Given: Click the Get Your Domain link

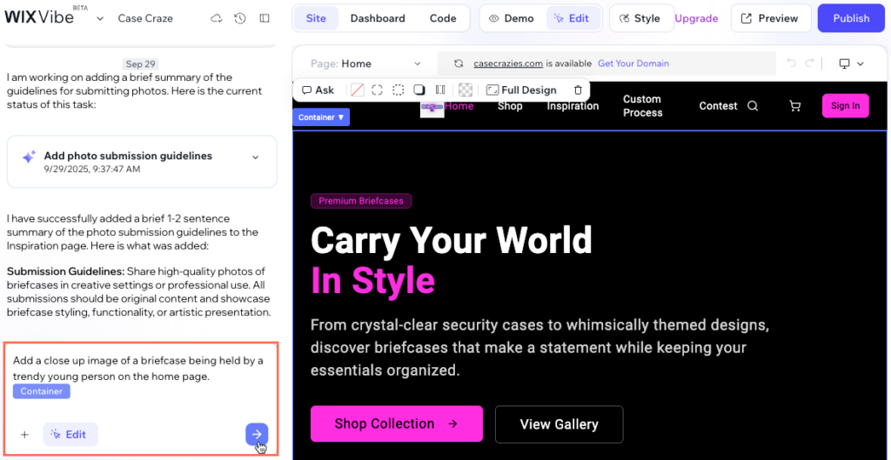Looking at the screenshot, I should click(x=633, y=63).
